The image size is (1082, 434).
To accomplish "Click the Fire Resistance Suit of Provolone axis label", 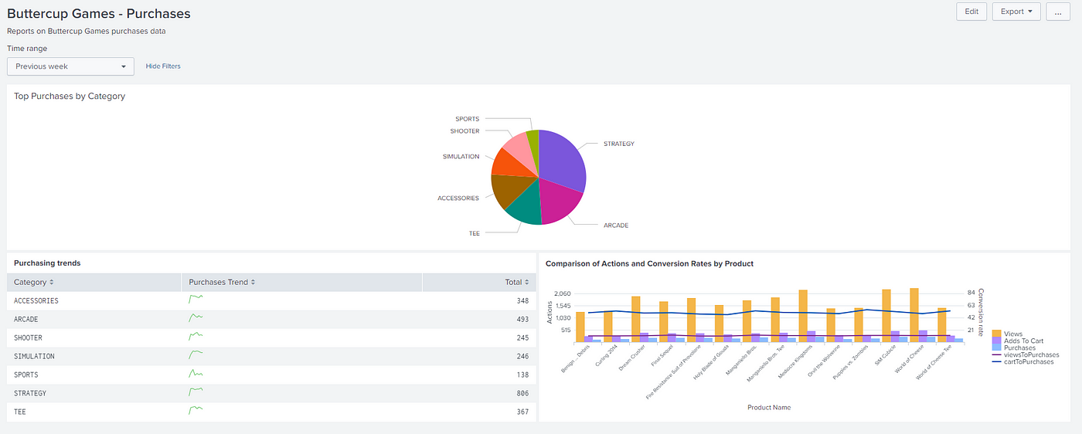I will point(673,373).
